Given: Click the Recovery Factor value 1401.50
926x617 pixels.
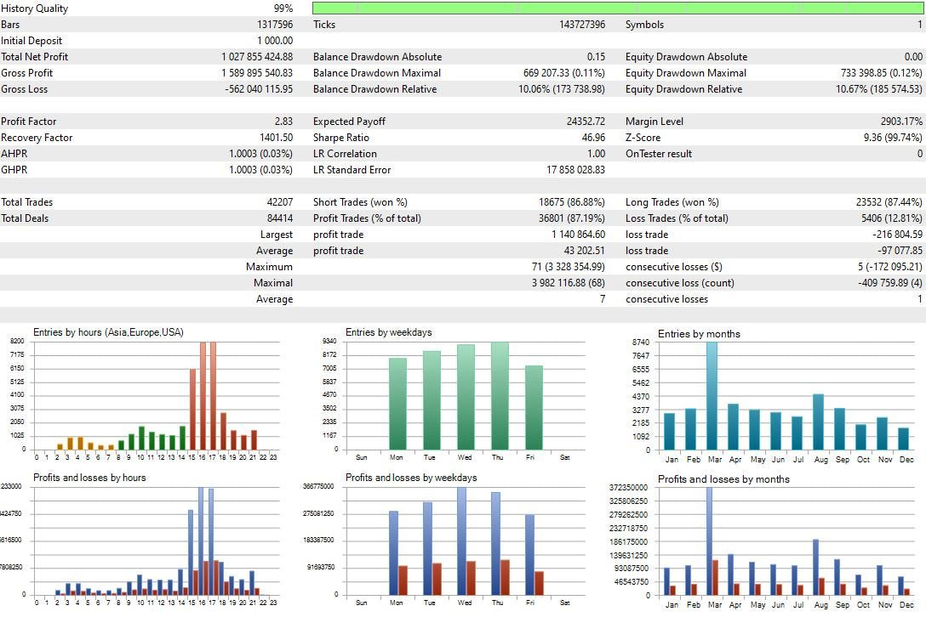Looking at the screenshot, I should point(276,138).
